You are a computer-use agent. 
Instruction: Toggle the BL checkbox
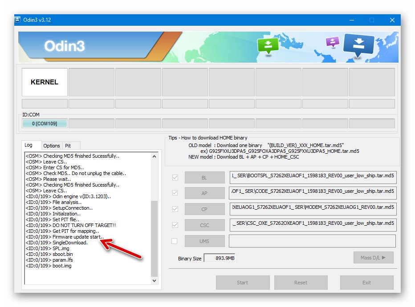[x=175, y=177]
